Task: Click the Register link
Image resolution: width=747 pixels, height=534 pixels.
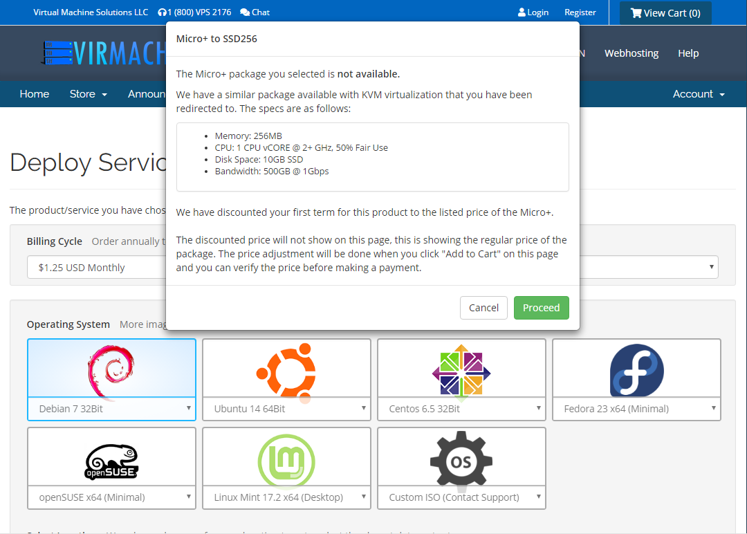Action: (580, 12)
